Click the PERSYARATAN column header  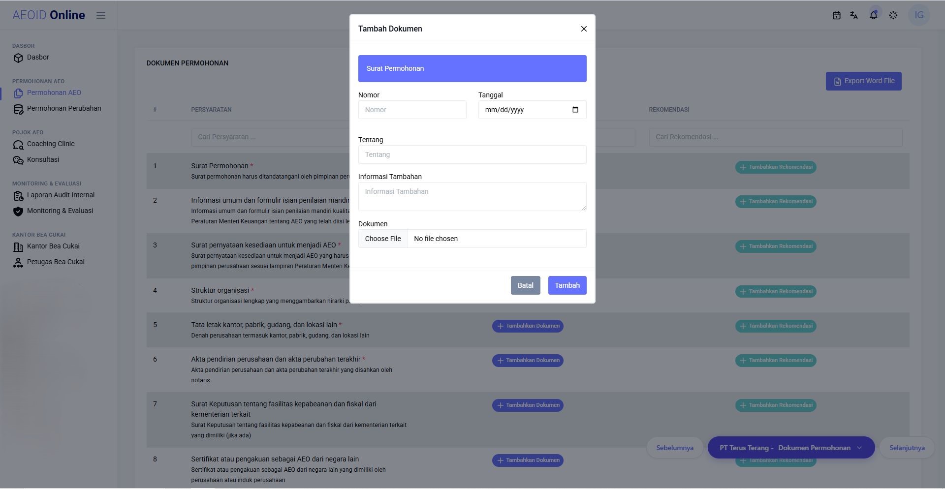coord(211,110)
